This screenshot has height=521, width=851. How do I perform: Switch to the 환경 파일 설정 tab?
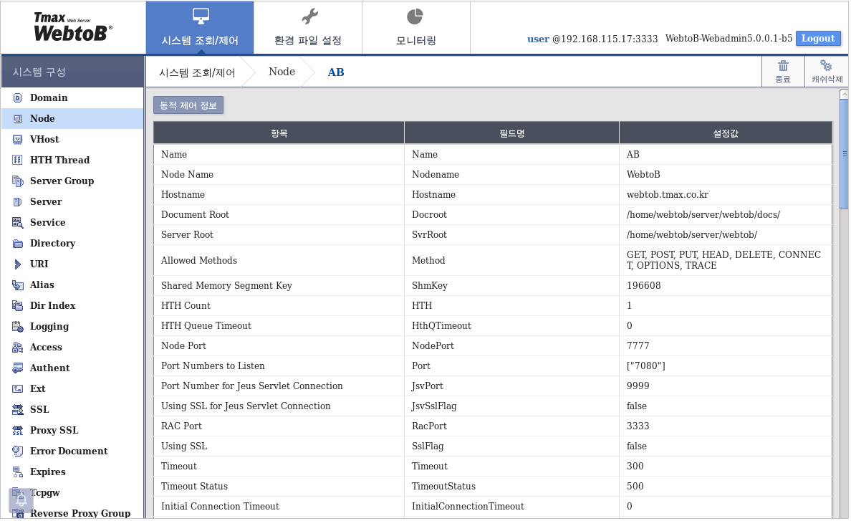(x=308, y=27)
